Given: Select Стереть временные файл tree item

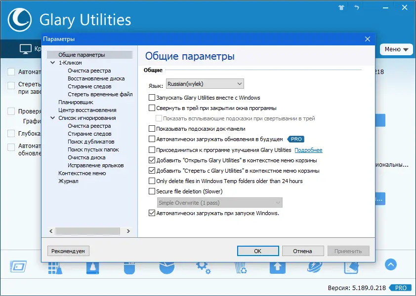Looking at the screenshot, I should pos(100,94).
